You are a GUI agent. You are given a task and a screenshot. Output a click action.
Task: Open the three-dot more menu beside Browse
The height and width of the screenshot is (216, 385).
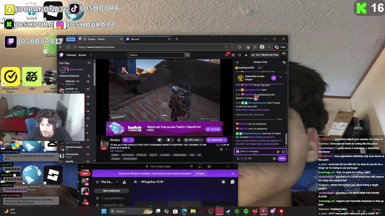click(x=91, y=55)
